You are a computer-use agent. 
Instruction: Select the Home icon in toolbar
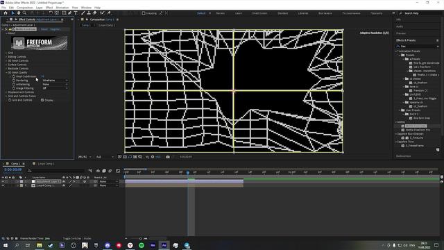pos(6,13)
